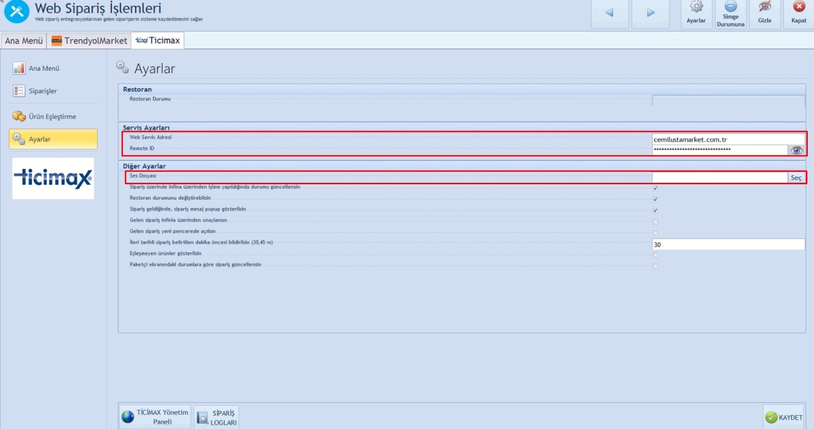This screenshot has height=429, width=814.
Task: Open TİCİMAX Yönetim Paneli
Action: click(x=155, y=417)
